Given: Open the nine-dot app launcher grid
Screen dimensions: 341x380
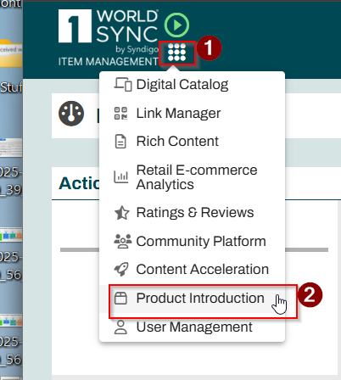Looking at the screenshot, I should (176, 53).
